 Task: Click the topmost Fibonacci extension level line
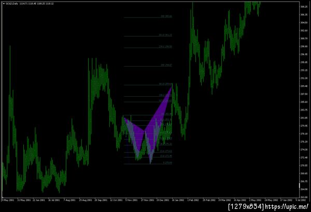click(148, 18)
